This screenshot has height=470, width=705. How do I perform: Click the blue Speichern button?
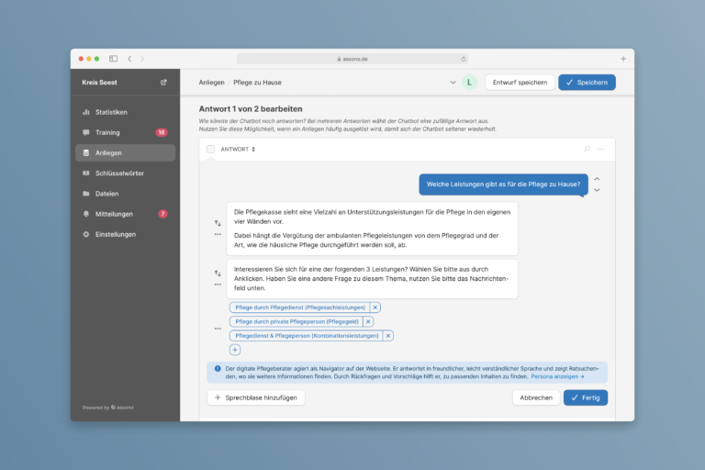(x=587, y=83)
